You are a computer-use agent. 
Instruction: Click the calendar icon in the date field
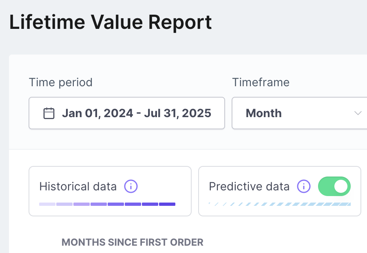click(49, 113)
